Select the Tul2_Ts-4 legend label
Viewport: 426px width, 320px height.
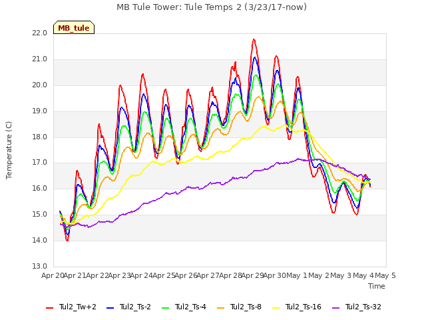point(191,307)
